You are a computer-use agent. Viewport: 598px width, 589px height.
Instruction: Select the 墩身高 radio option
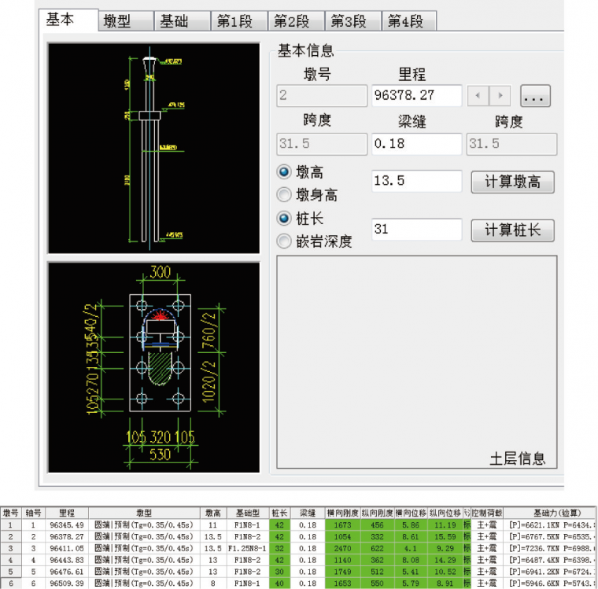284,195
